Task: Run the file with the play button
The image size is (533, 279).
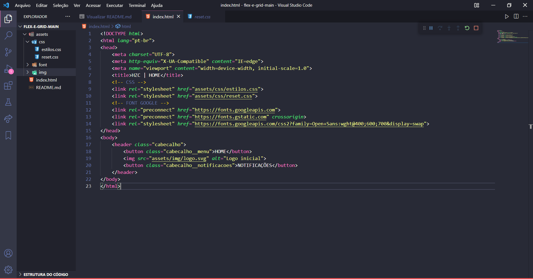Action: tap(507, 17)
